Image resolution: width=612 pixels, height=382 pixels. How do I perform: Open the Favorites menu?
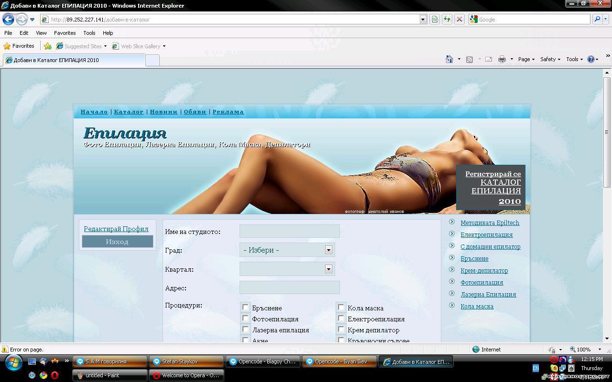point(65,33)
